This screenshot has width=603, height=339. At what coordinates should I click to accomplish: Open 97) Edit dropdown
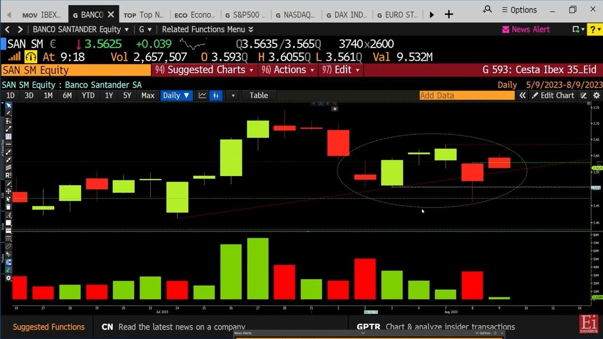click(x=340, y=70)
